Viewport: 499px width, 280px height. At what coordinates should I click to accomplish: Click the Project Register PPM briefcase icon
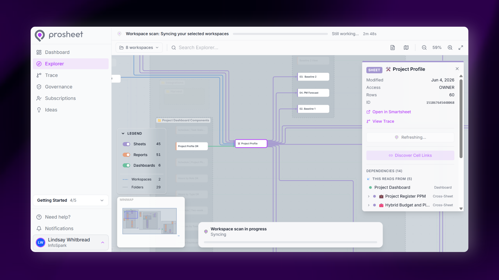381,197
